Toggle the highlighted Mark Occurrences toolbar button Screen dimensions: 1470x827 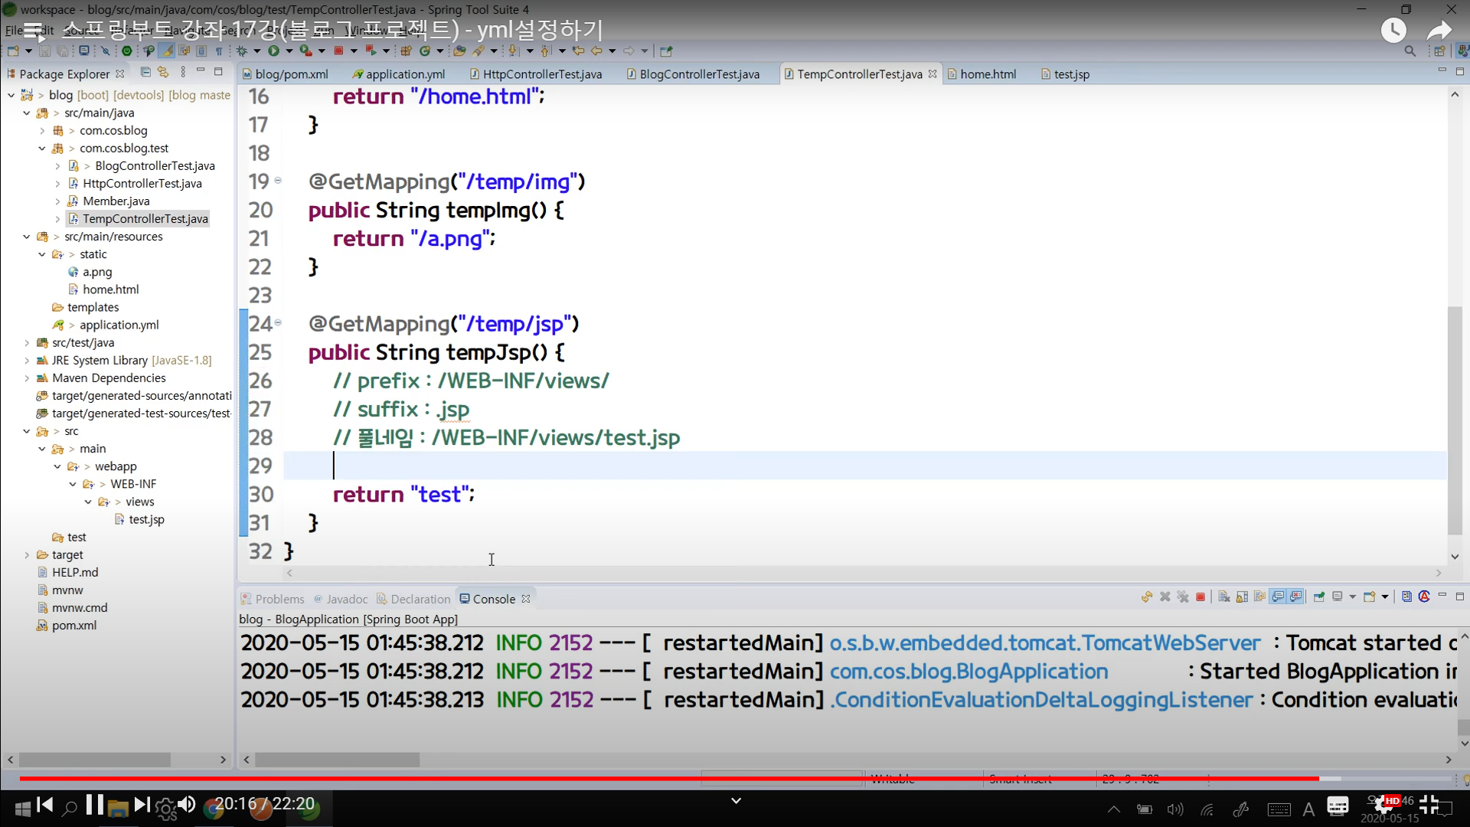[167, 51]
